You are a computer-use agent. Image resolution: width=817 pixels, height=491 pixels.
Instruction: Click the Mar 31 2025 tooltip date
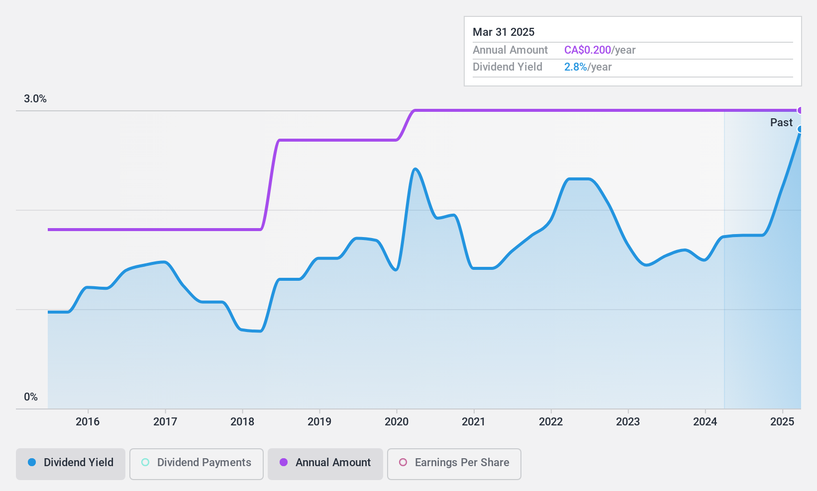click(x=504, y=32)
